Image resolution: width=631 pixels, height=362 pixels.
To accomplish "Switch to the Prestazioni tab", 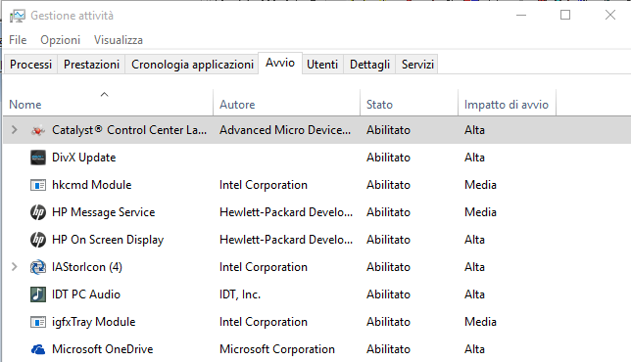I will point(91,65).
